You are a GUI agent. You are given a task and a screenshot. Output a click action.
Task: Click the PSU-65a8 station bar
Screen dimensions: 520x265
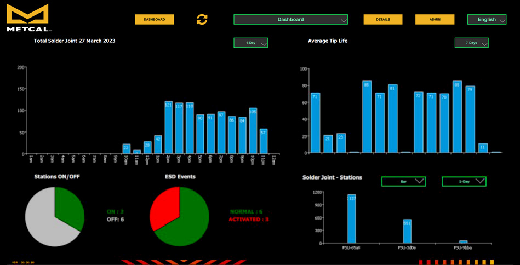coord(351,219)
